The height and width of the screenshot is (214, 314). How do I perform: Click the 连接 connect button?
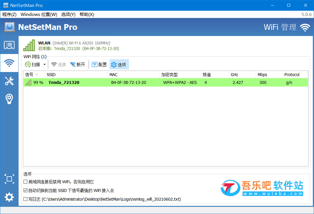pos(58,64)
